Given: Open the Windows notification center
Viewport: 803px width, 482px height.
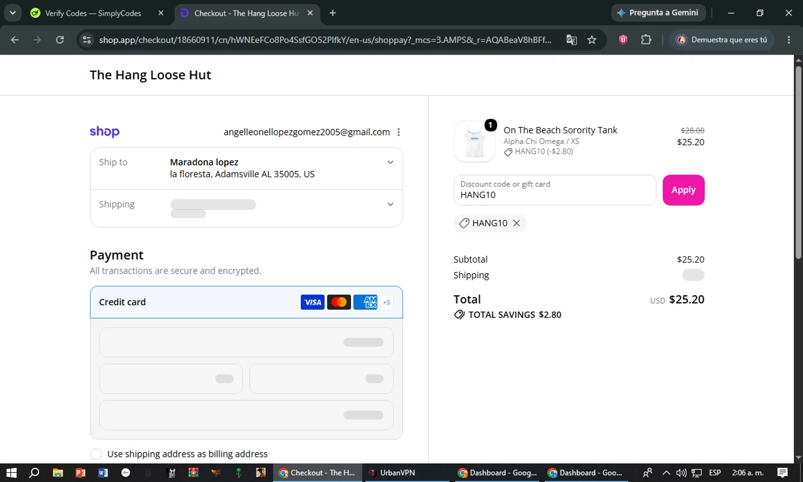Looking at the screenshot, I should 783,473.
